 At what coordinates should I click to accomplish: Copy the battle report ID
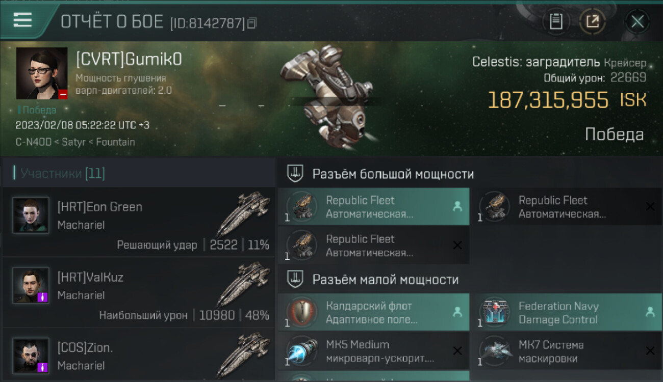pos(252,23)
